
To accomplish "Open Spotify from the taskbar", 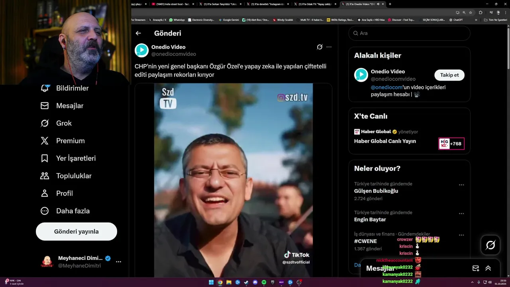I will (x=264, y=282).
